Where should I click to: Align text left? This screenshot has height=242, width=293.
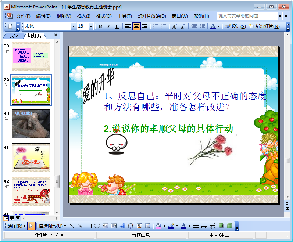[x=128, y=26]
